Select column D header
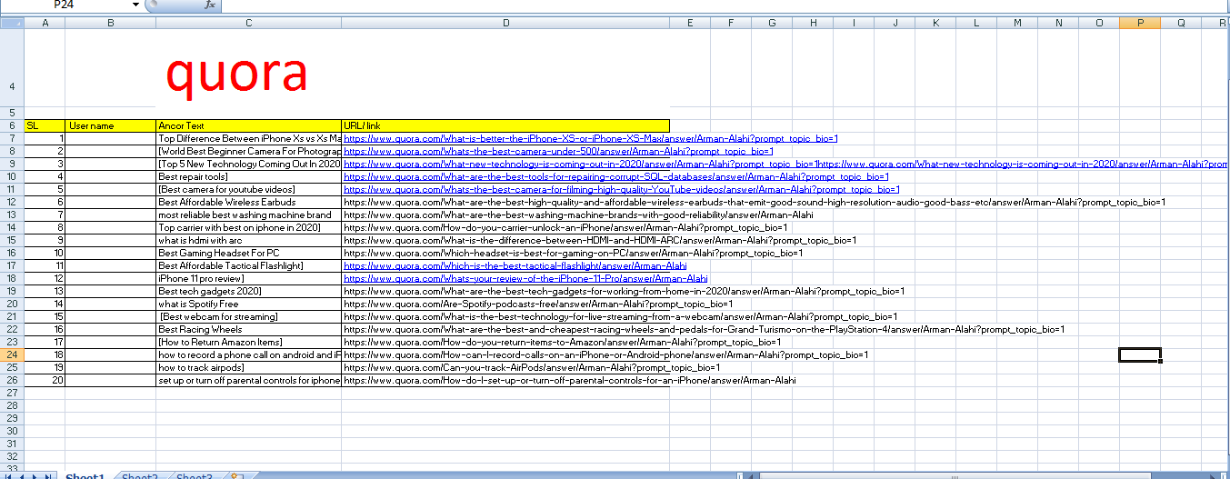Image resolution: width=1230 pixels, height=479 pixels. click(x=505, y=23)
